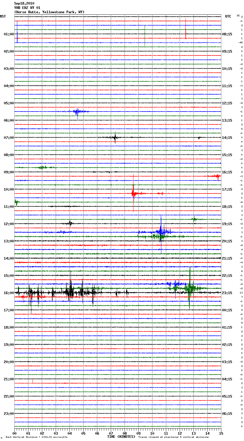The width and height of the screenshot is (244, 441).
Task: Click the "(Horse Butte, Yellowstone Park, WY)" title
Action: click(x=49, y=12)
